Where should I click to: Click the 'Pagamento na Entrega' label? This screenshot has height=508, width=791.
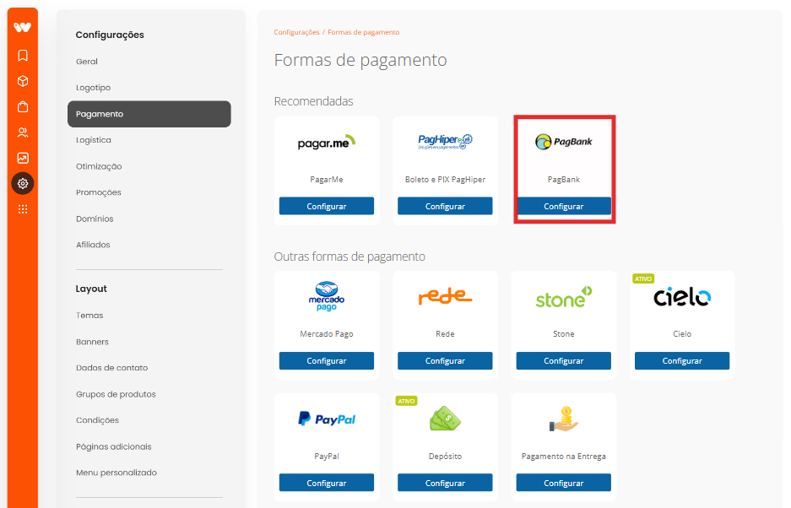(x=563, y=456)
